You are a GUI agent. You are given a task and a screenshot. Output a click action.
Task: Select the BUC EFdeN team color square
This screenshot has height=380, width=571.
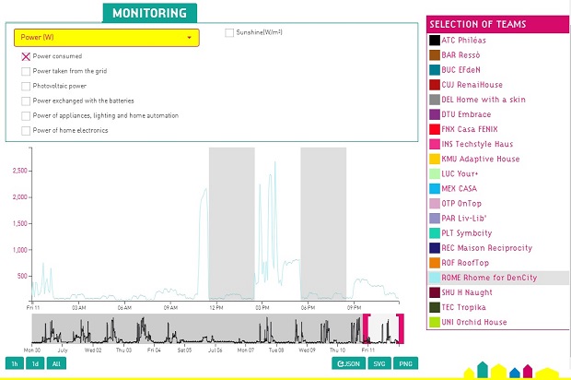point(435,70)
